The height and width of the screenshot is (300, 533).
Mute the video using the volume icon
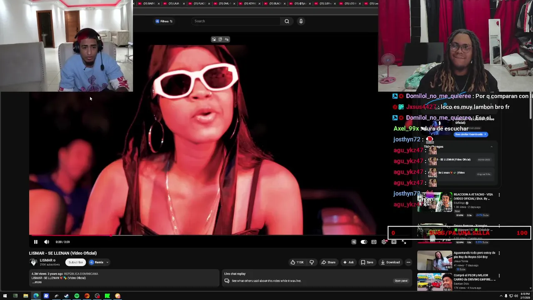(47, 242)
